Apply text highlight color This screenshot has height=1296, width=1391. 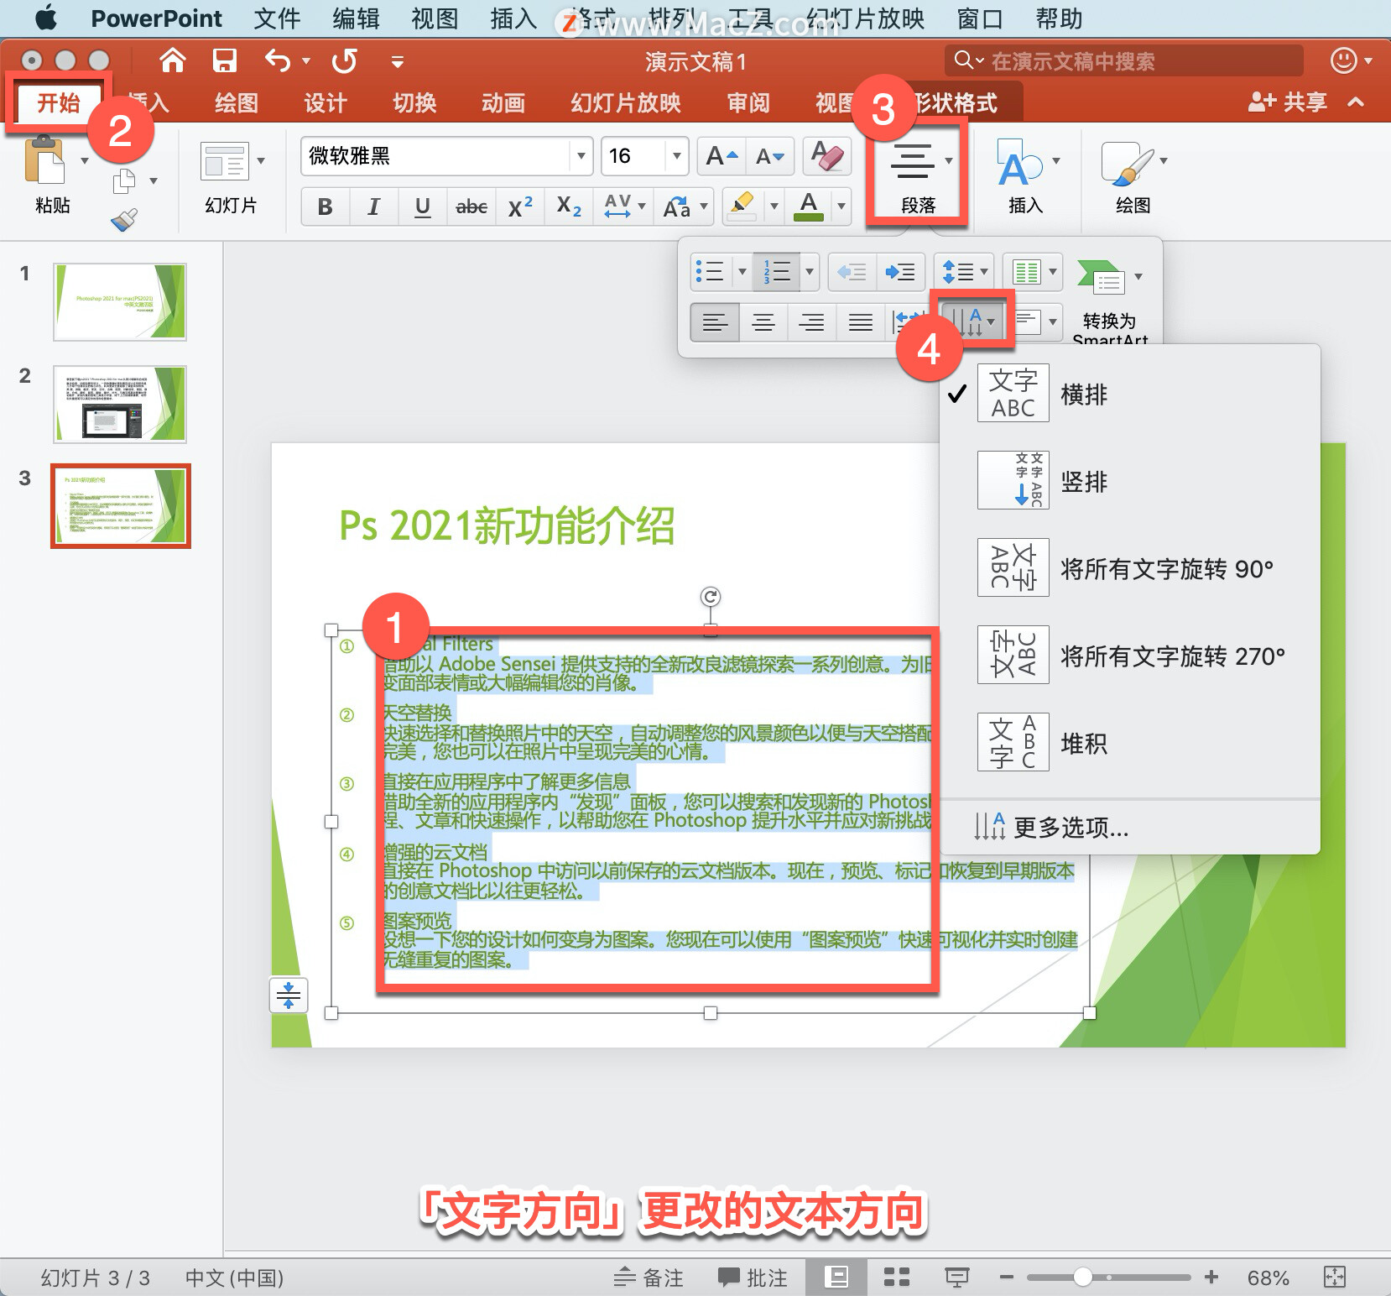click(x=742, y=206)
